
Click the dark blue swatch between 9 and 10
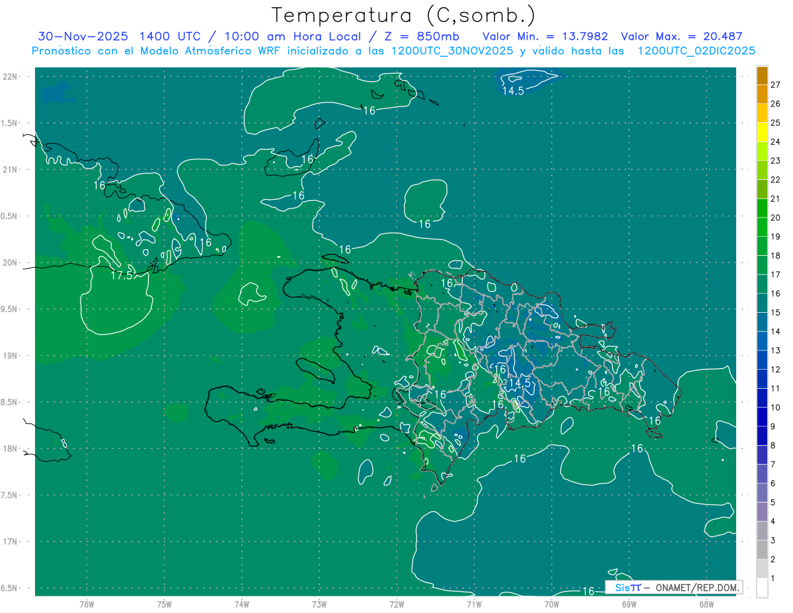tap(762, 417)
